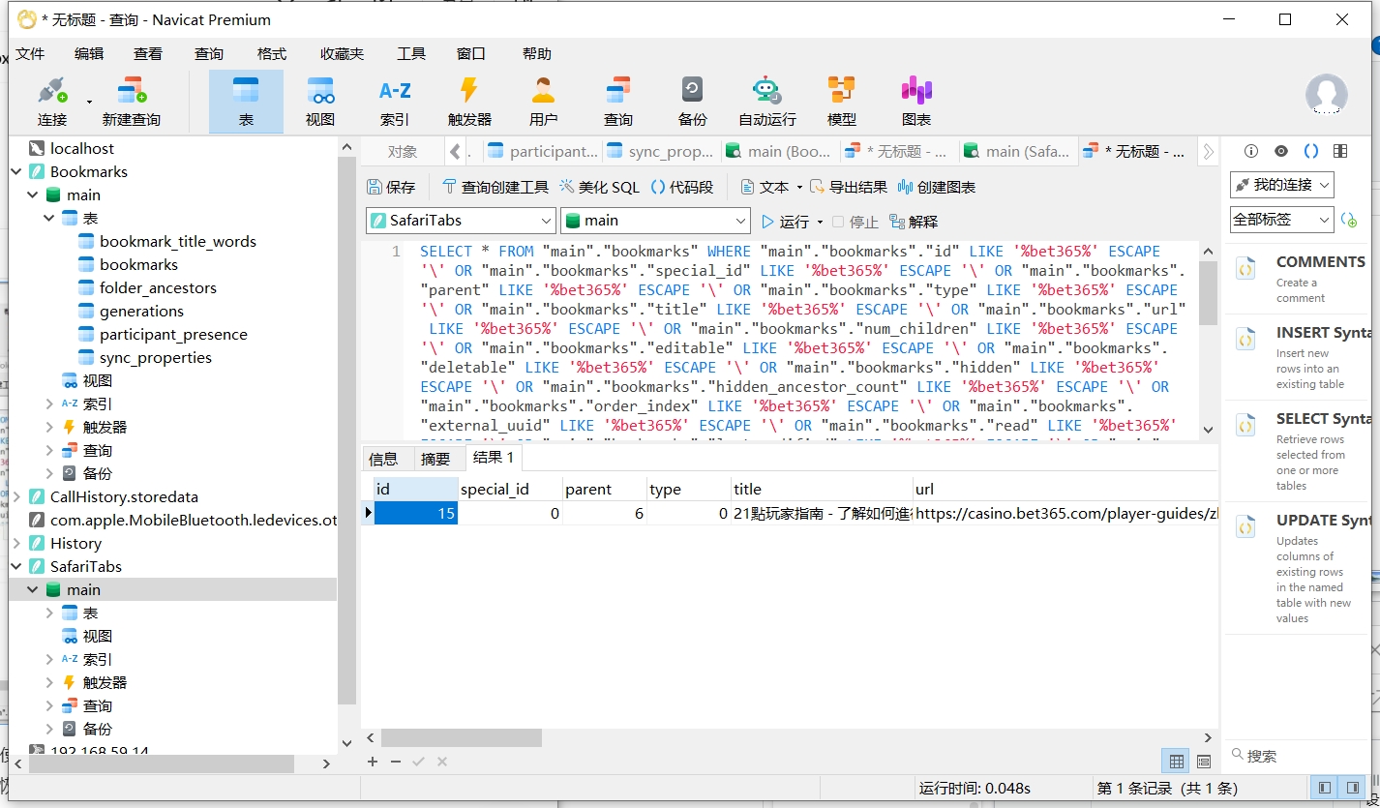Toggle the left navigation pane visibility
This screenshot has height=808, width=1380.
[x=1325, y=788]
